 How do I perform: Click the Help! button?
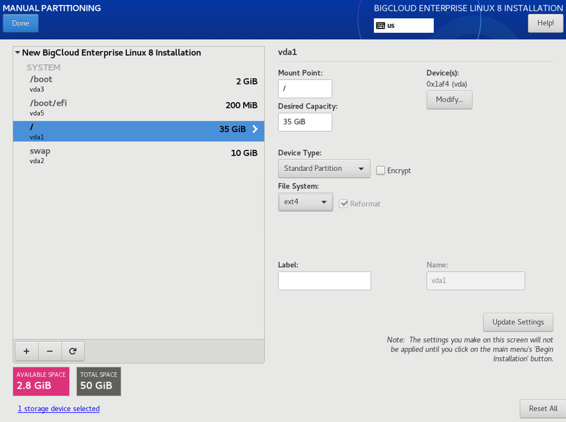tap(545, 23)
